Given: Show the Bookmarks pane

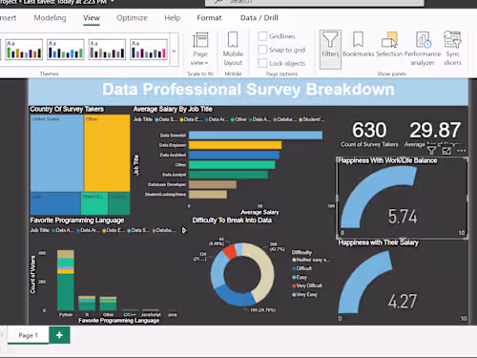Looking at the screenshot, I should tap(358, 45).
